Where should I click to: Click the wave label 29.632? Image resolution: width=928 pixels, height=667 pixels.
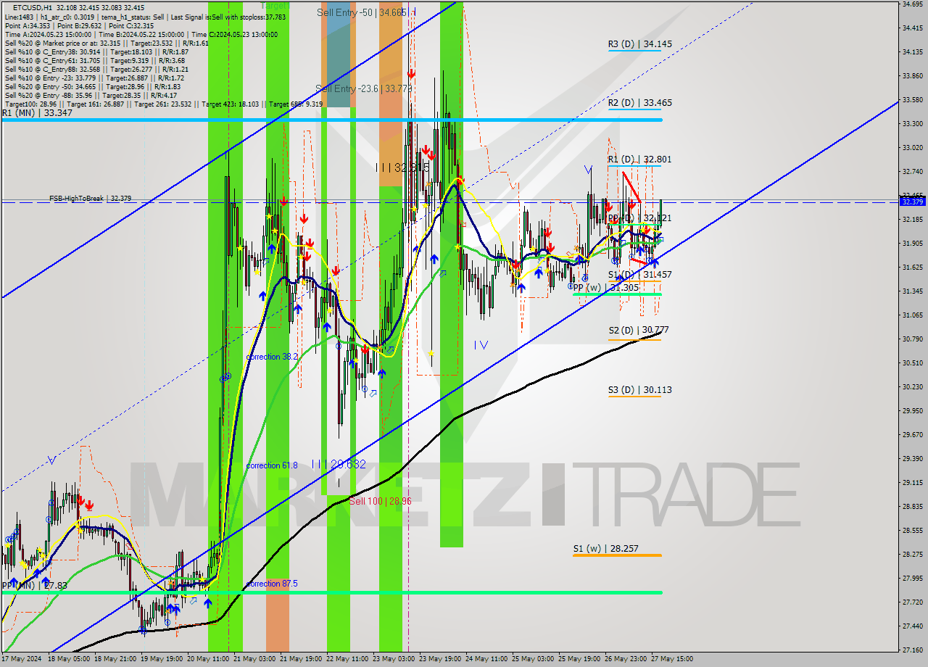pyautogui.click(x=338, y=464)
